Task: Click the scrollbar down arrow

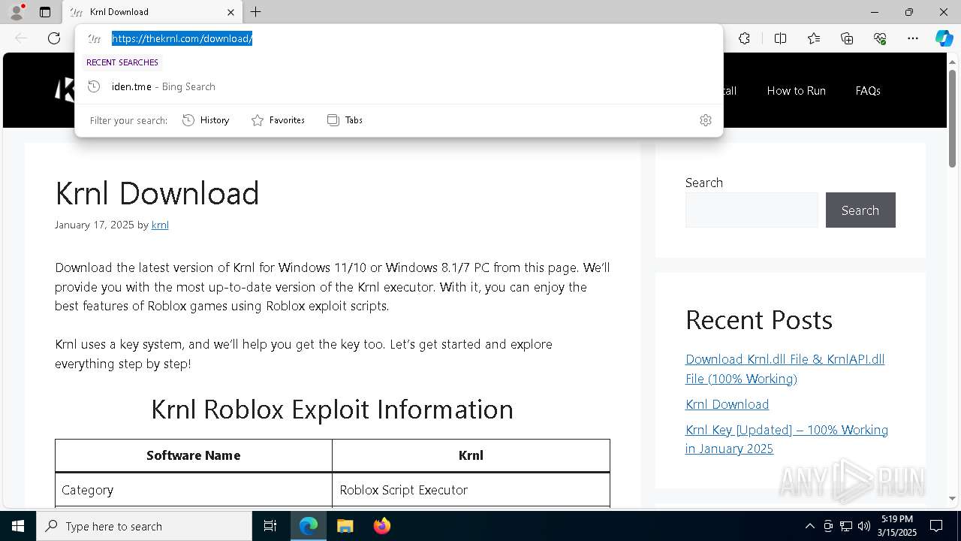Action: pyautogui.click(x=952, y=498)
